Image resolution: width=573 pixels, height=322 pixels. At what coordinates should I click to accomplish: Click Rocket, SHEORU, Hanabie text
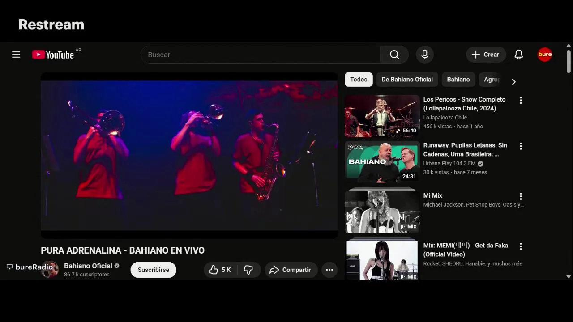pos(473,263)
